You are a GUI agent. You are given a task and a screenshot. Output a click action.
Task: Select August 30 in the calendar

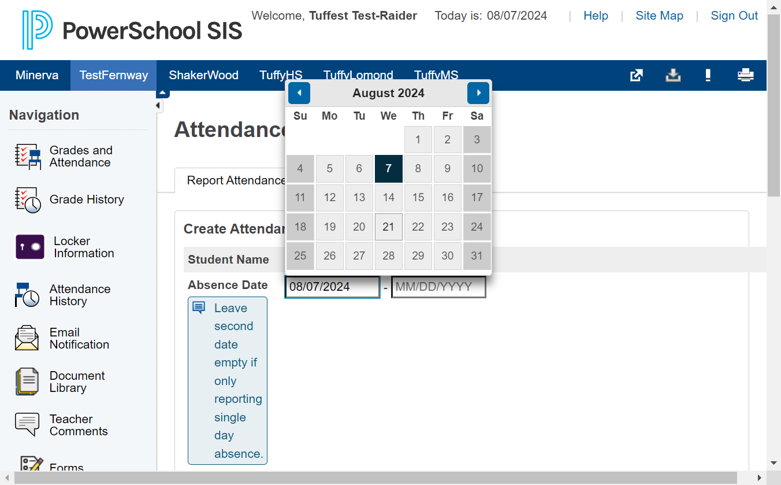coord(448,256)
